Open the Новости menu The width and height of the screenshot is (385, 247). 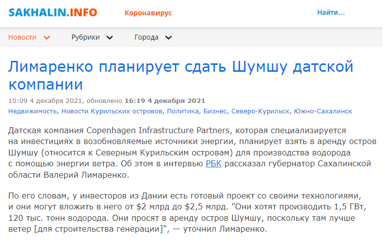click(22, 37)
